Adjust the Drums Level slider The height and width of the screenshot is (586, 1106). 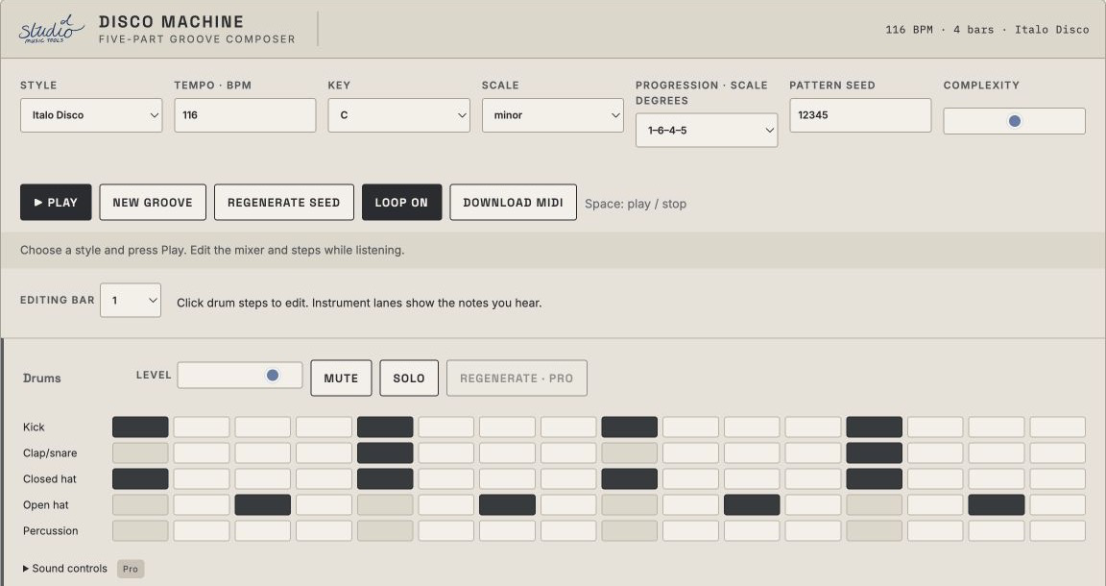[240, 375]
